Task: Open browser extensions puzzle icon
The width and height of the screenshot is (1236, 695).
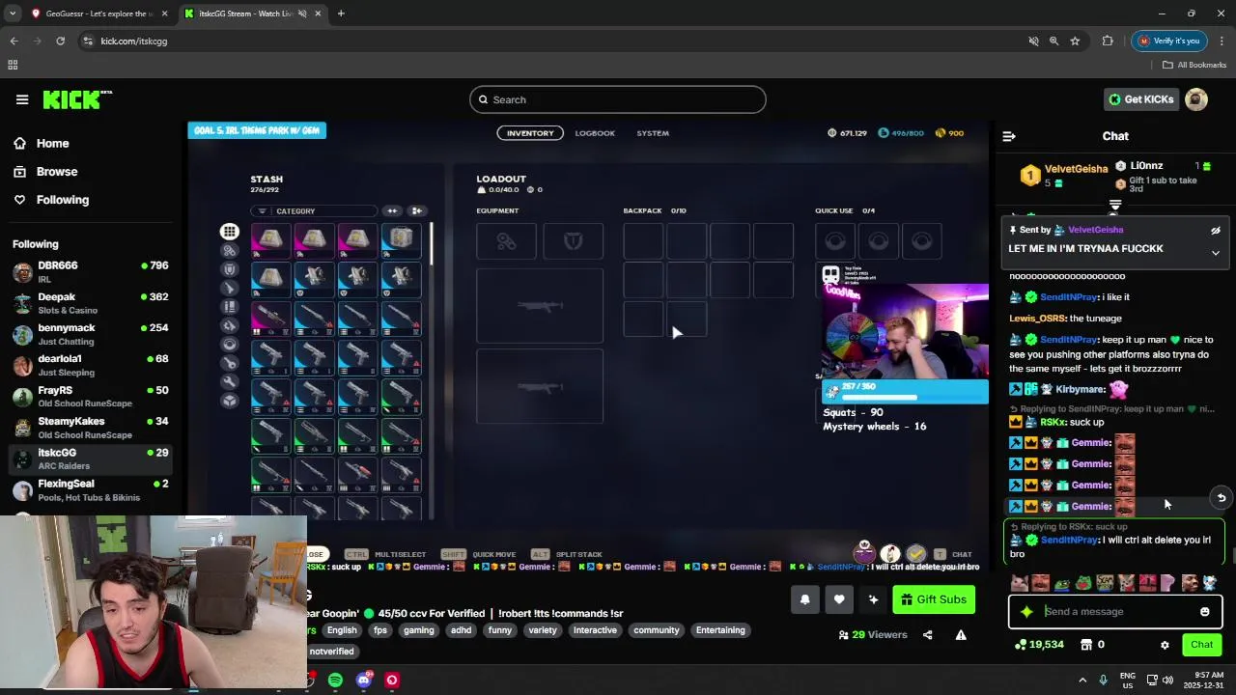Action: (1108, 41)
